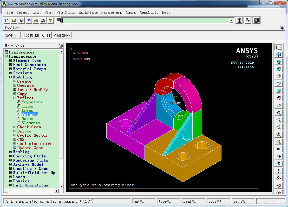
Task: Click Genl plane strn item
Action: [35, 144]
